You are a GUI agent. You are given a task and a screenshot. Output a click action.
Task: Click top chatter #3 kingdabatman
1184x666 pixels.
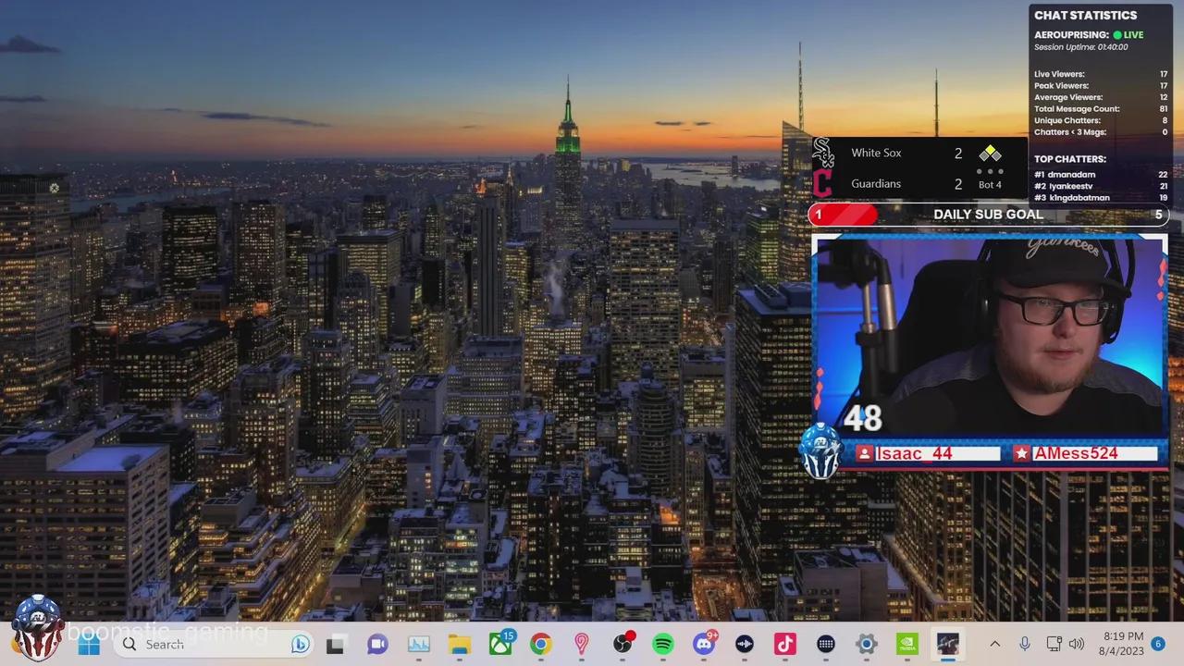(x=1101, y=198)
